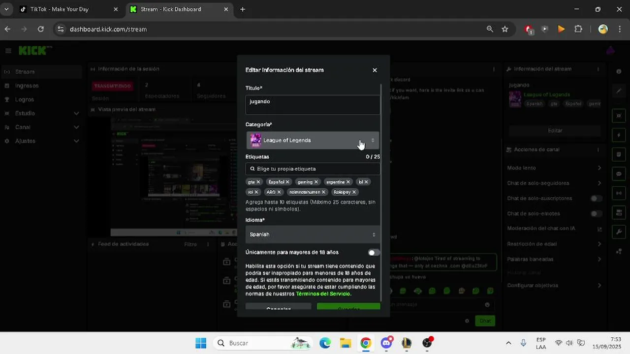
Task: Open the Idioma dropdown set to Spanish
Action: point(313,235)
